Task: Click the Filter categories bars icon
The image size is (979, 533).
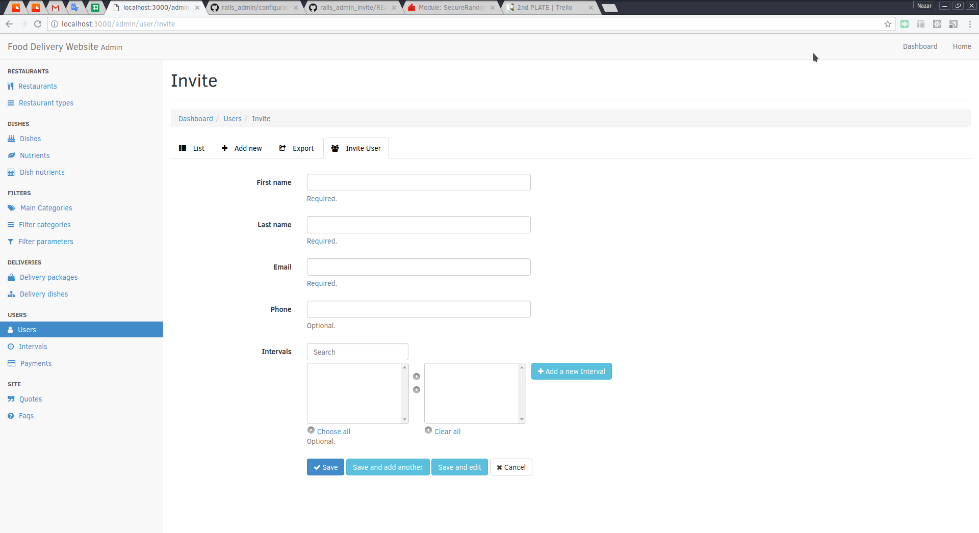Action: [x=11, y=225]
